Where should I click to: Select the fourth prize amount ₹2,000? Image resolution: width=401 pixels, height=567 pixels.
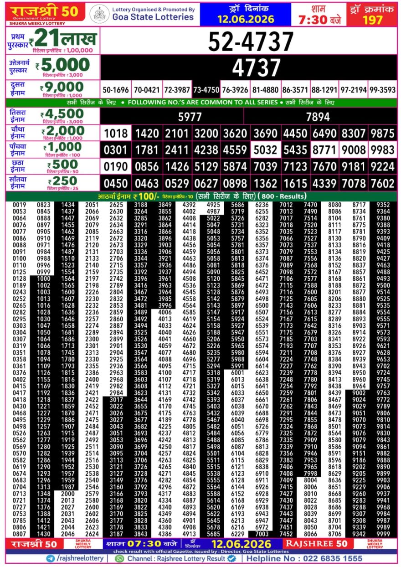pos(62,130)
